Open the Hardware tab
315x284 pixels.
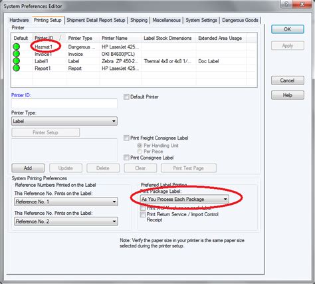[x=19, y=20]
